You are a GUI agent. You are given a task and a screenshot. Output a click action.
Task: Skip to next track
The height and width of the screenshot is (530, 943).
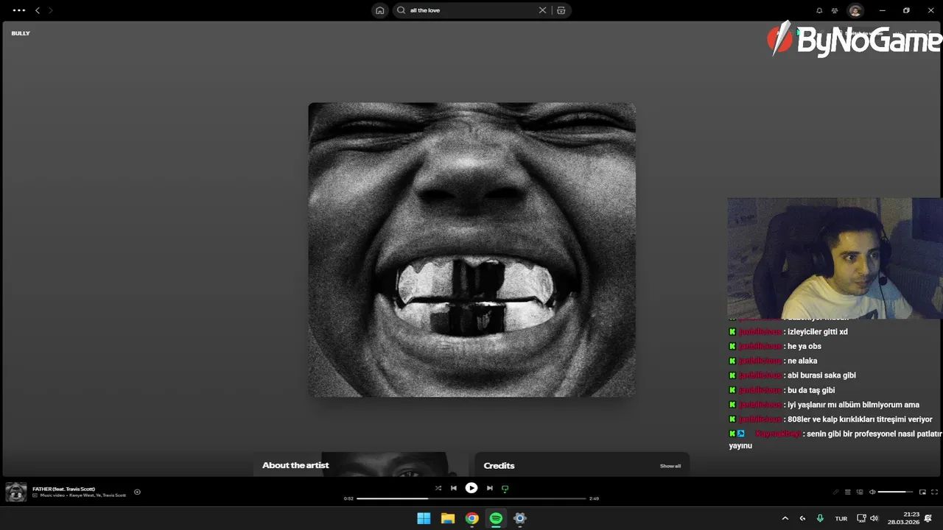[x=489, y=488]
